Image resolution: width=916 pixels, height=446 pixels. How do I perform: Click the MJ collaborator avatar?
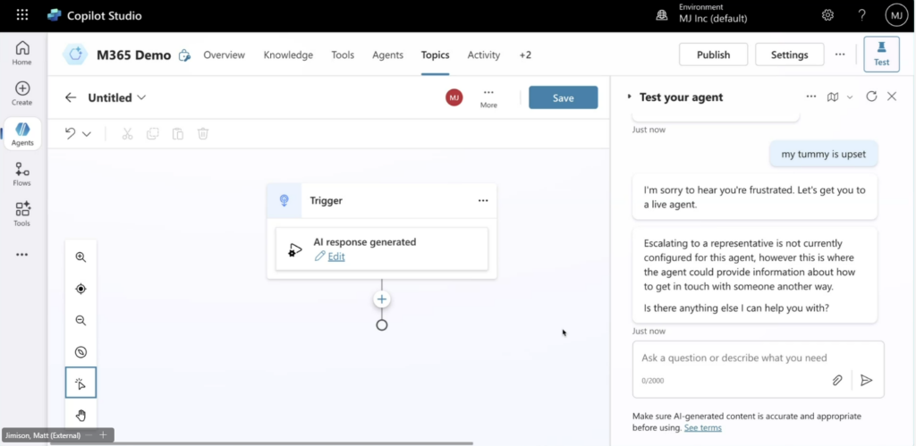(454, 97)
